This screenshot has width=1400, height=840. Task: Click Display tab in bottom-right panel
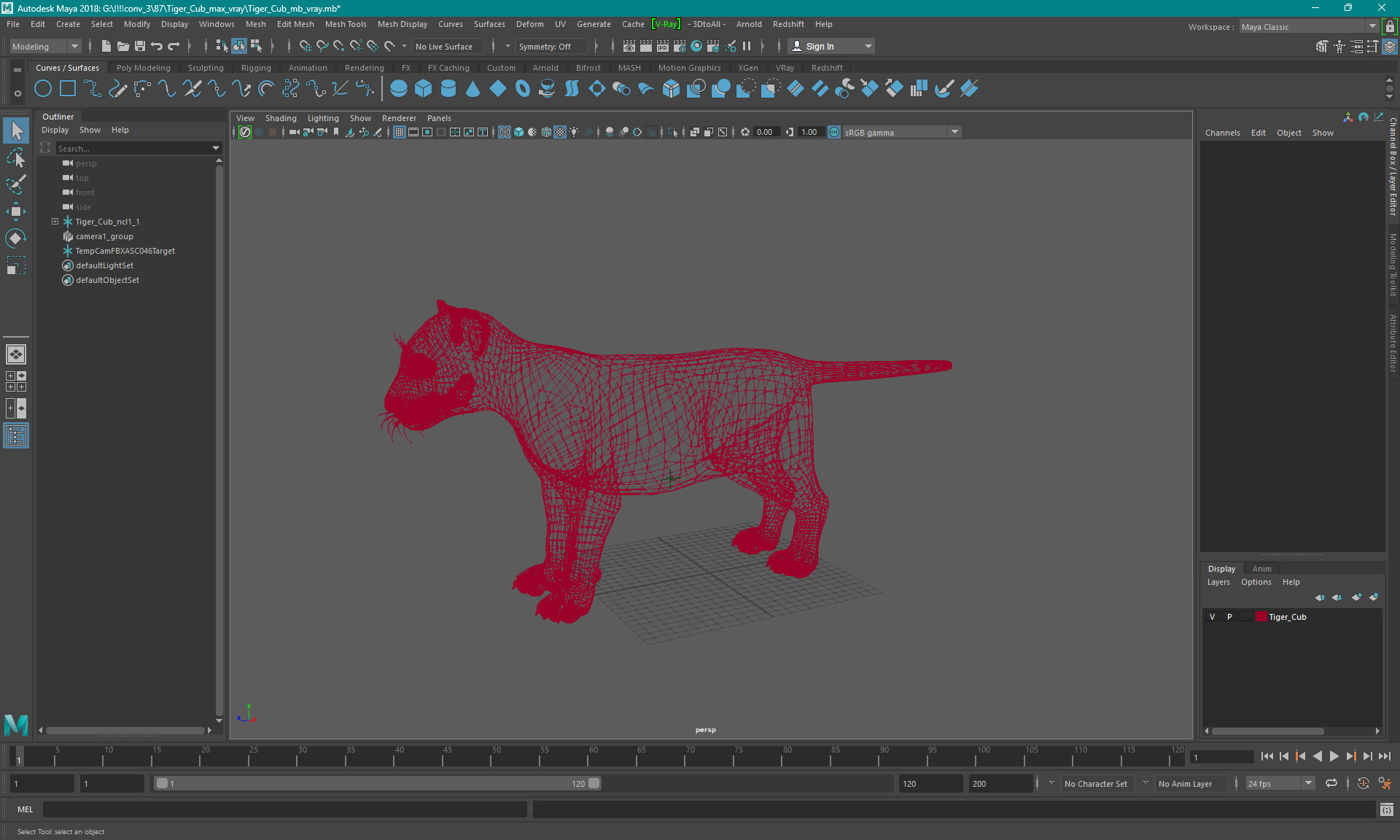(x=1222, y=567)
